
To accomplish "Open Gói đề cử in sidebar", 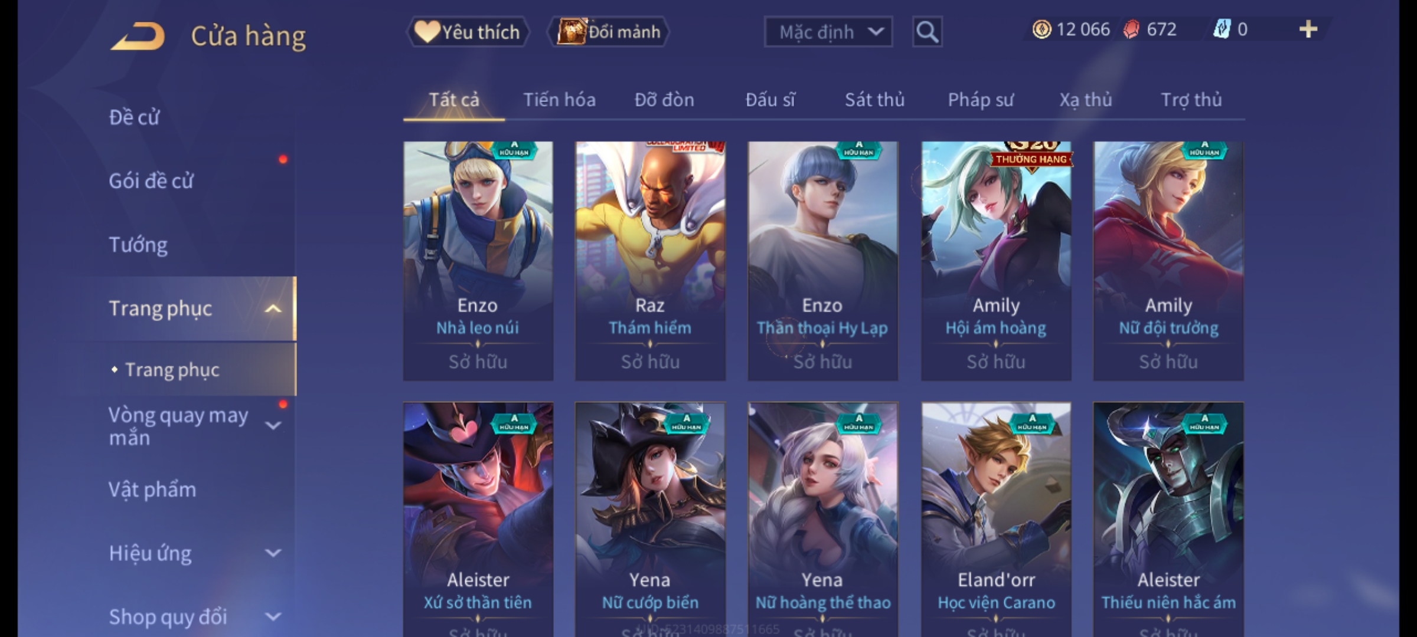I will coord(151,181).
